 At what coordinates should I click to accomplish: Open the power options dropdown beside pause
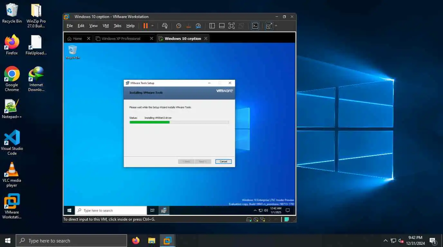(x=152, y=26)
